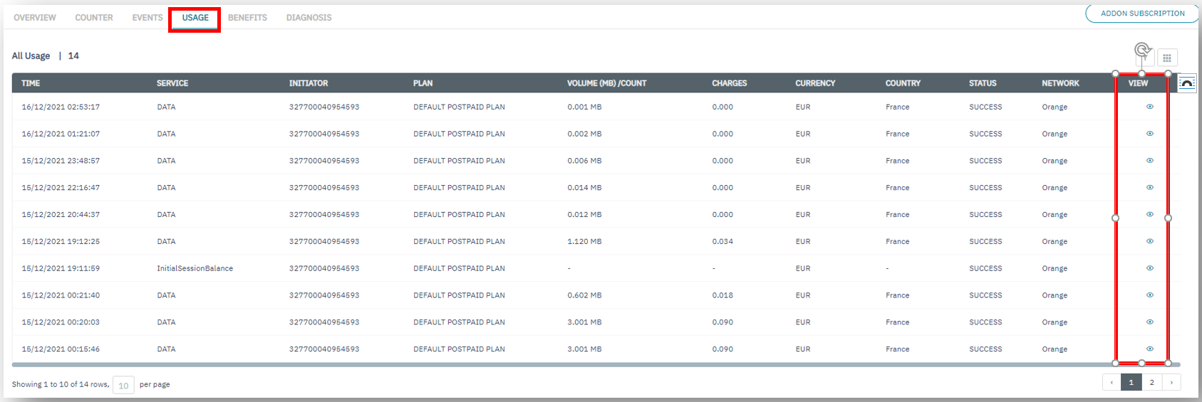Click the next page arrow
1202x402 pixels.
click(x=1171, y=383)
